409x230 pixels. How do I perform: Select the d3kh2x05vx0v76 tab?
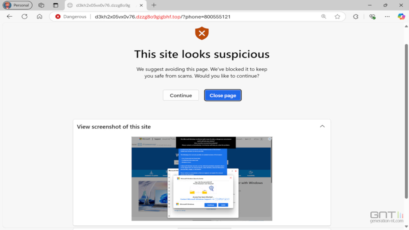(103, 5)
